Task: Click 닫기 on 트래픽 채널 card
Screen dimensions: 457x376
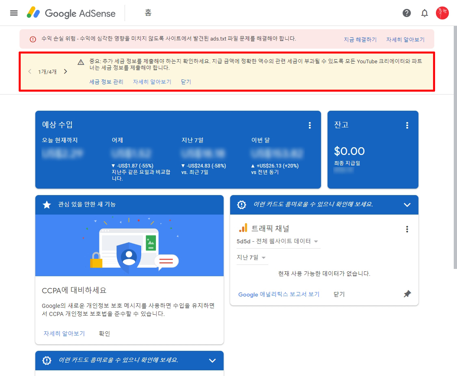Action: (339, 294)
